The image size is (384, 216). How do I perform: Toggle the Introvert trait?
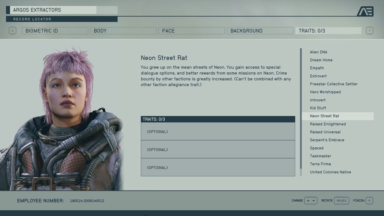click(x=318, y=100)
